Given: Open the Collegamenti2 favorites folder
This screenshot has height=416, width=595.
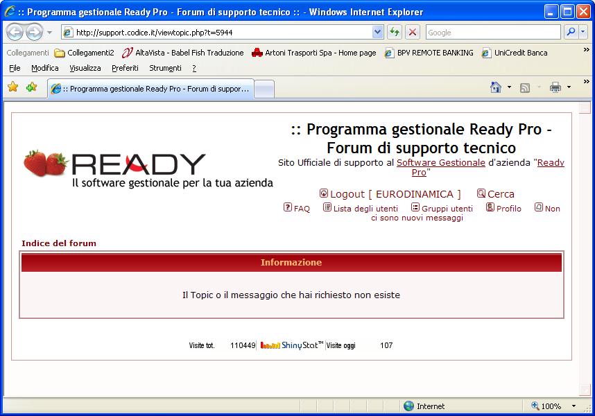Looking at the screenshot, I should 84,53.
